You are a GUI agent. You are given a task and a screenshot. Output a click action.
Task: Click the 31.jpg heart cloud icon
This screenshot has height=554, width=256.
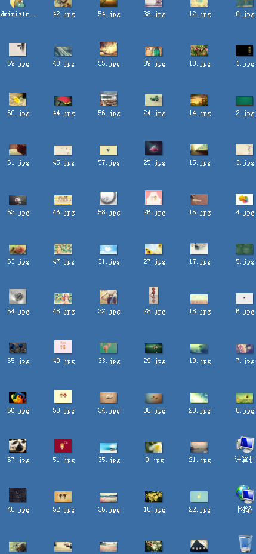point(109,250)
